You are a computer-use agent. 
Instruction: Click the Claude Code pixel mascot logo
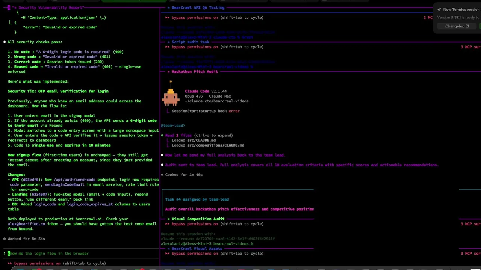click(171, 94)
